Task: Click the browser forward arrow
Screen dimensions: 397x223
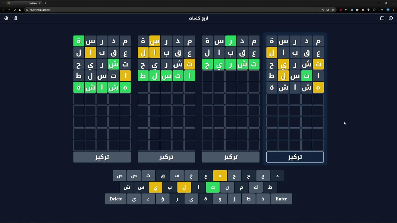Action: (9, 10)
